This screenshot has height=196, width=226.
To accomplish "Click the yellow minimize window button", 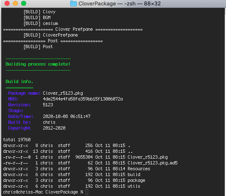I will (15, 3).
